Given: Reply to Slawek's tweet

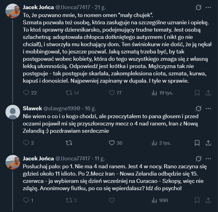Looking at the screenshot, I should tap(26, 143).
